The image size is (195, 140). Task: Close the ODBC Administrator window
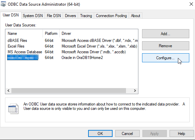pyautogui.click(x=191, y=4)
